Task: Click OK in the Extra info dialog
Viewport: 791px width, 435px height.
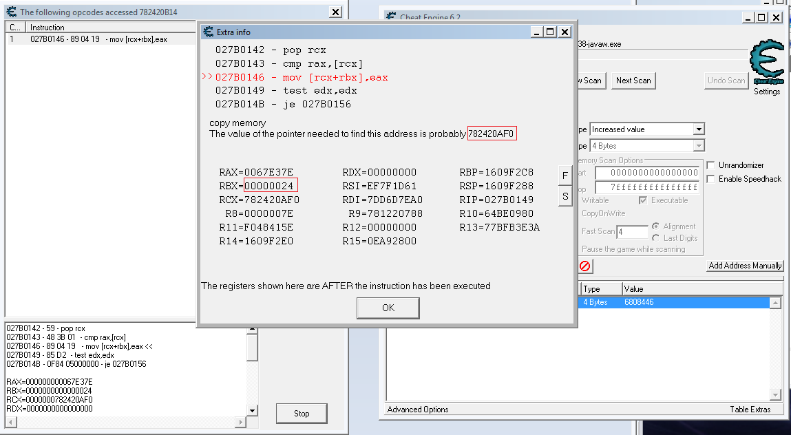Action: point(388,308)
